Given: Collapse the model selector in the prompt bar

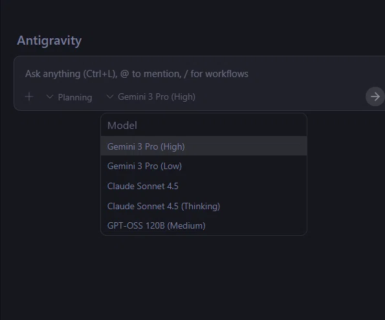Looking at the screenshot, I should coord(151,97).
